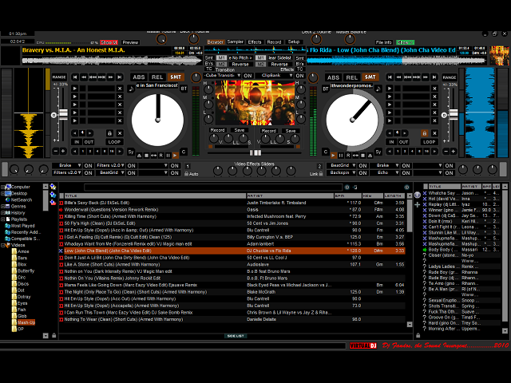The height and width of the screenshot is (383, 511).
Task: Pause the left deck
Action: click(168, 156)
